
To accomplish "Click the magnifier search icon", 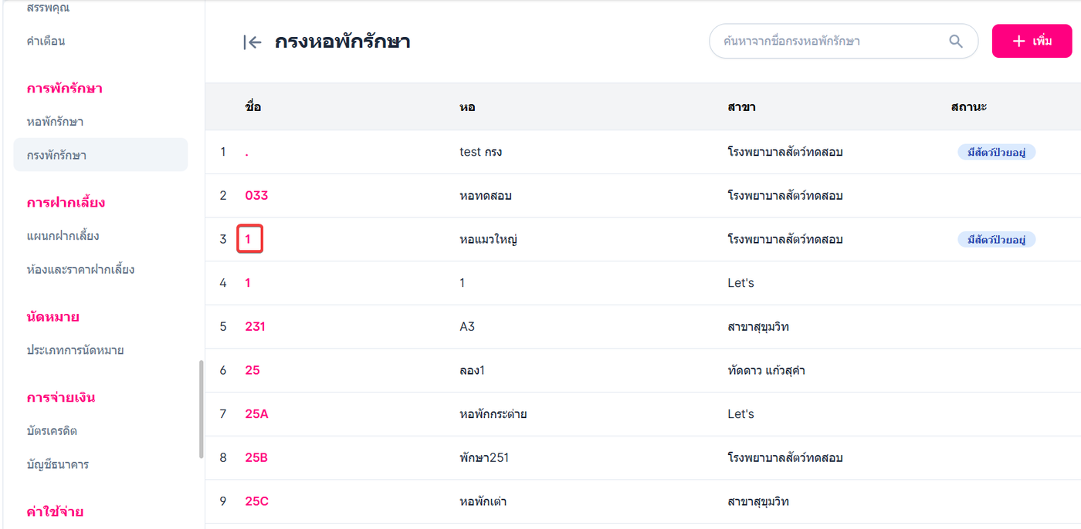I will click(x=956, y=42).
